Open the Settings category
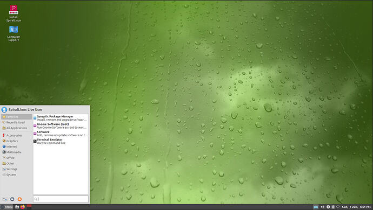373x210 pixels. coord(16,169)
